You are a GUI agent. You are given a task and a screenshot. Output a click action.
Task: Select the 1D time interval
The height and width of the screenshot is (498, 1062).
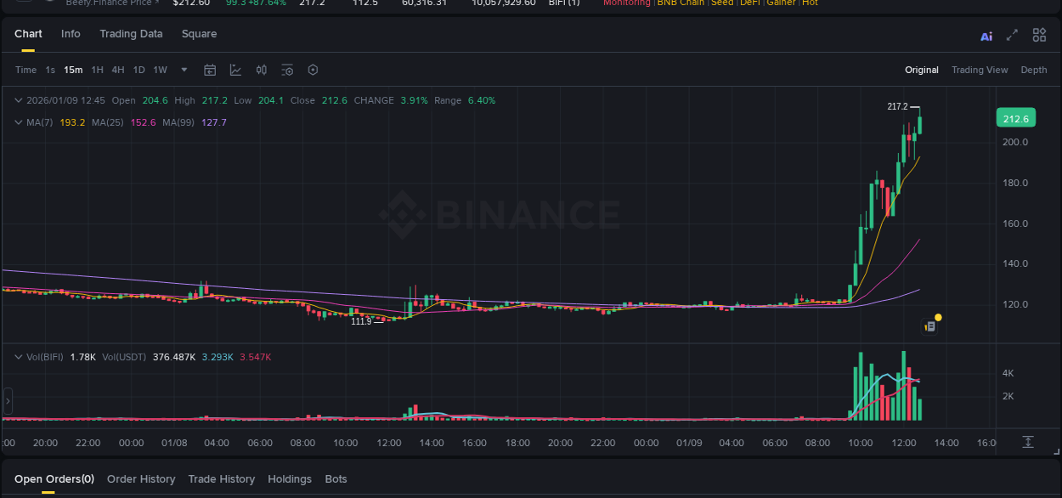(x=138, y=70)
